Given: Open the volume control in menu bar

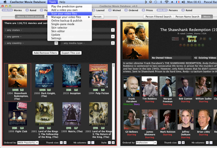Looking at the screenshot, I should pyautogui.click(x=183, y=2).
